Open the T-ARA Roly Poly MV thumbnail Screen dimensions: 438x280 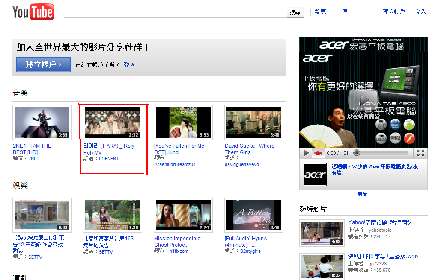pyautogui.click(x=113, y=122)
